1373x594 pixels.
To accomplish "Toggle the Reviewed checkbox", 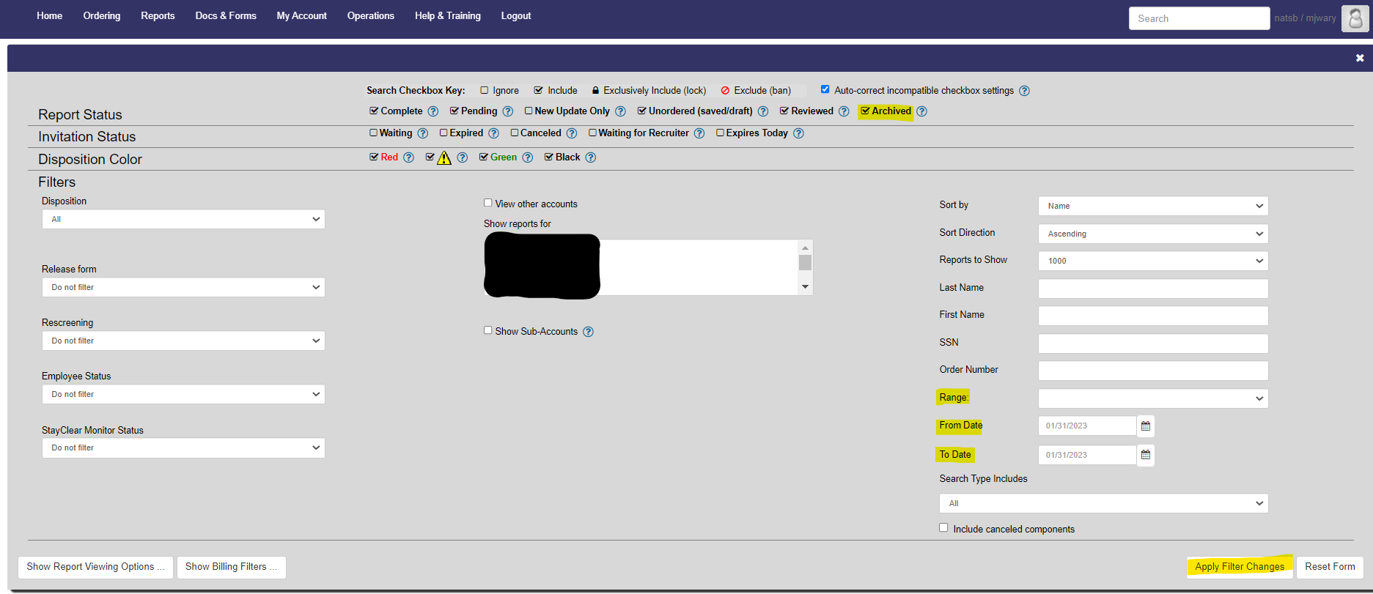I will click(784, 111).
